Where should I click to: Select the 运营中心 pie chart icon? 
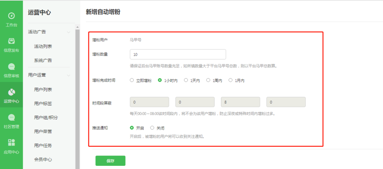tap(11, 92)
